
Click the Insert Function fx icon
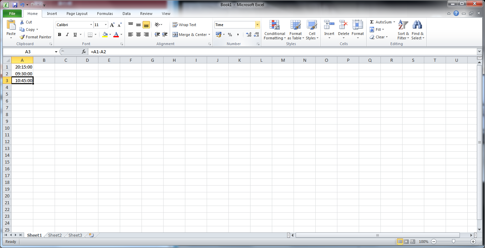(84, 52)
